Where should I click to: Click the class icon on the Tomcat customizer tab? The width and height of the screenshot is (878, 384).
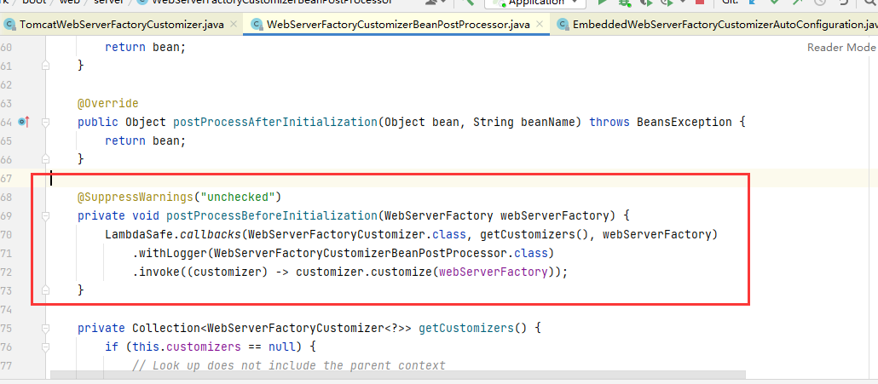click(x=9, y=25)
